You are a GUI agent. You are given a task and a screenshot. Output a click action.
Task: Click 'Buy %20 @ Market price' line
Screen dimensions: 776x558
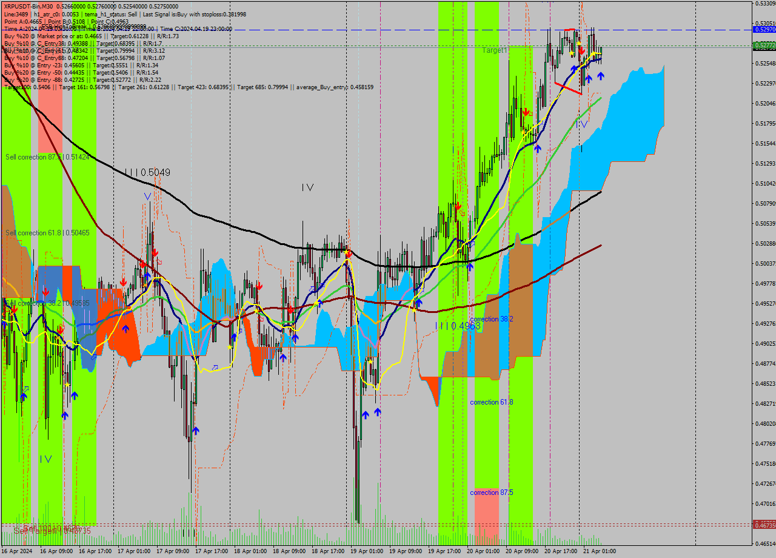(x=92, y=36)
